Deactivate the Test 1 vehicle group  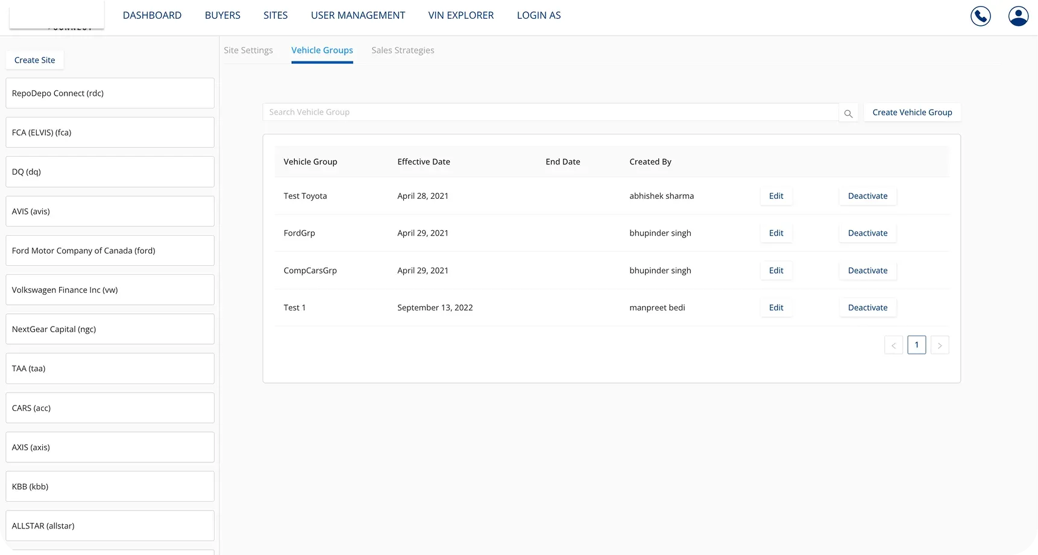(x=867, y=307)
